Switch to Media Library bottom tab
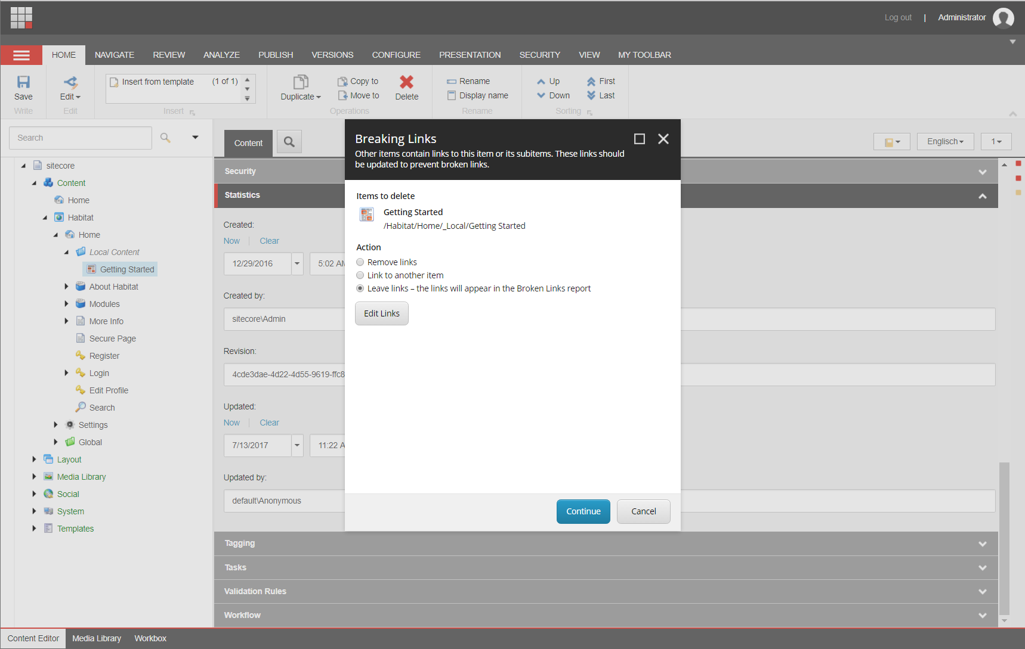This screenshot has height=649, width=1025. pyautogui.click(x=97, y=638)
